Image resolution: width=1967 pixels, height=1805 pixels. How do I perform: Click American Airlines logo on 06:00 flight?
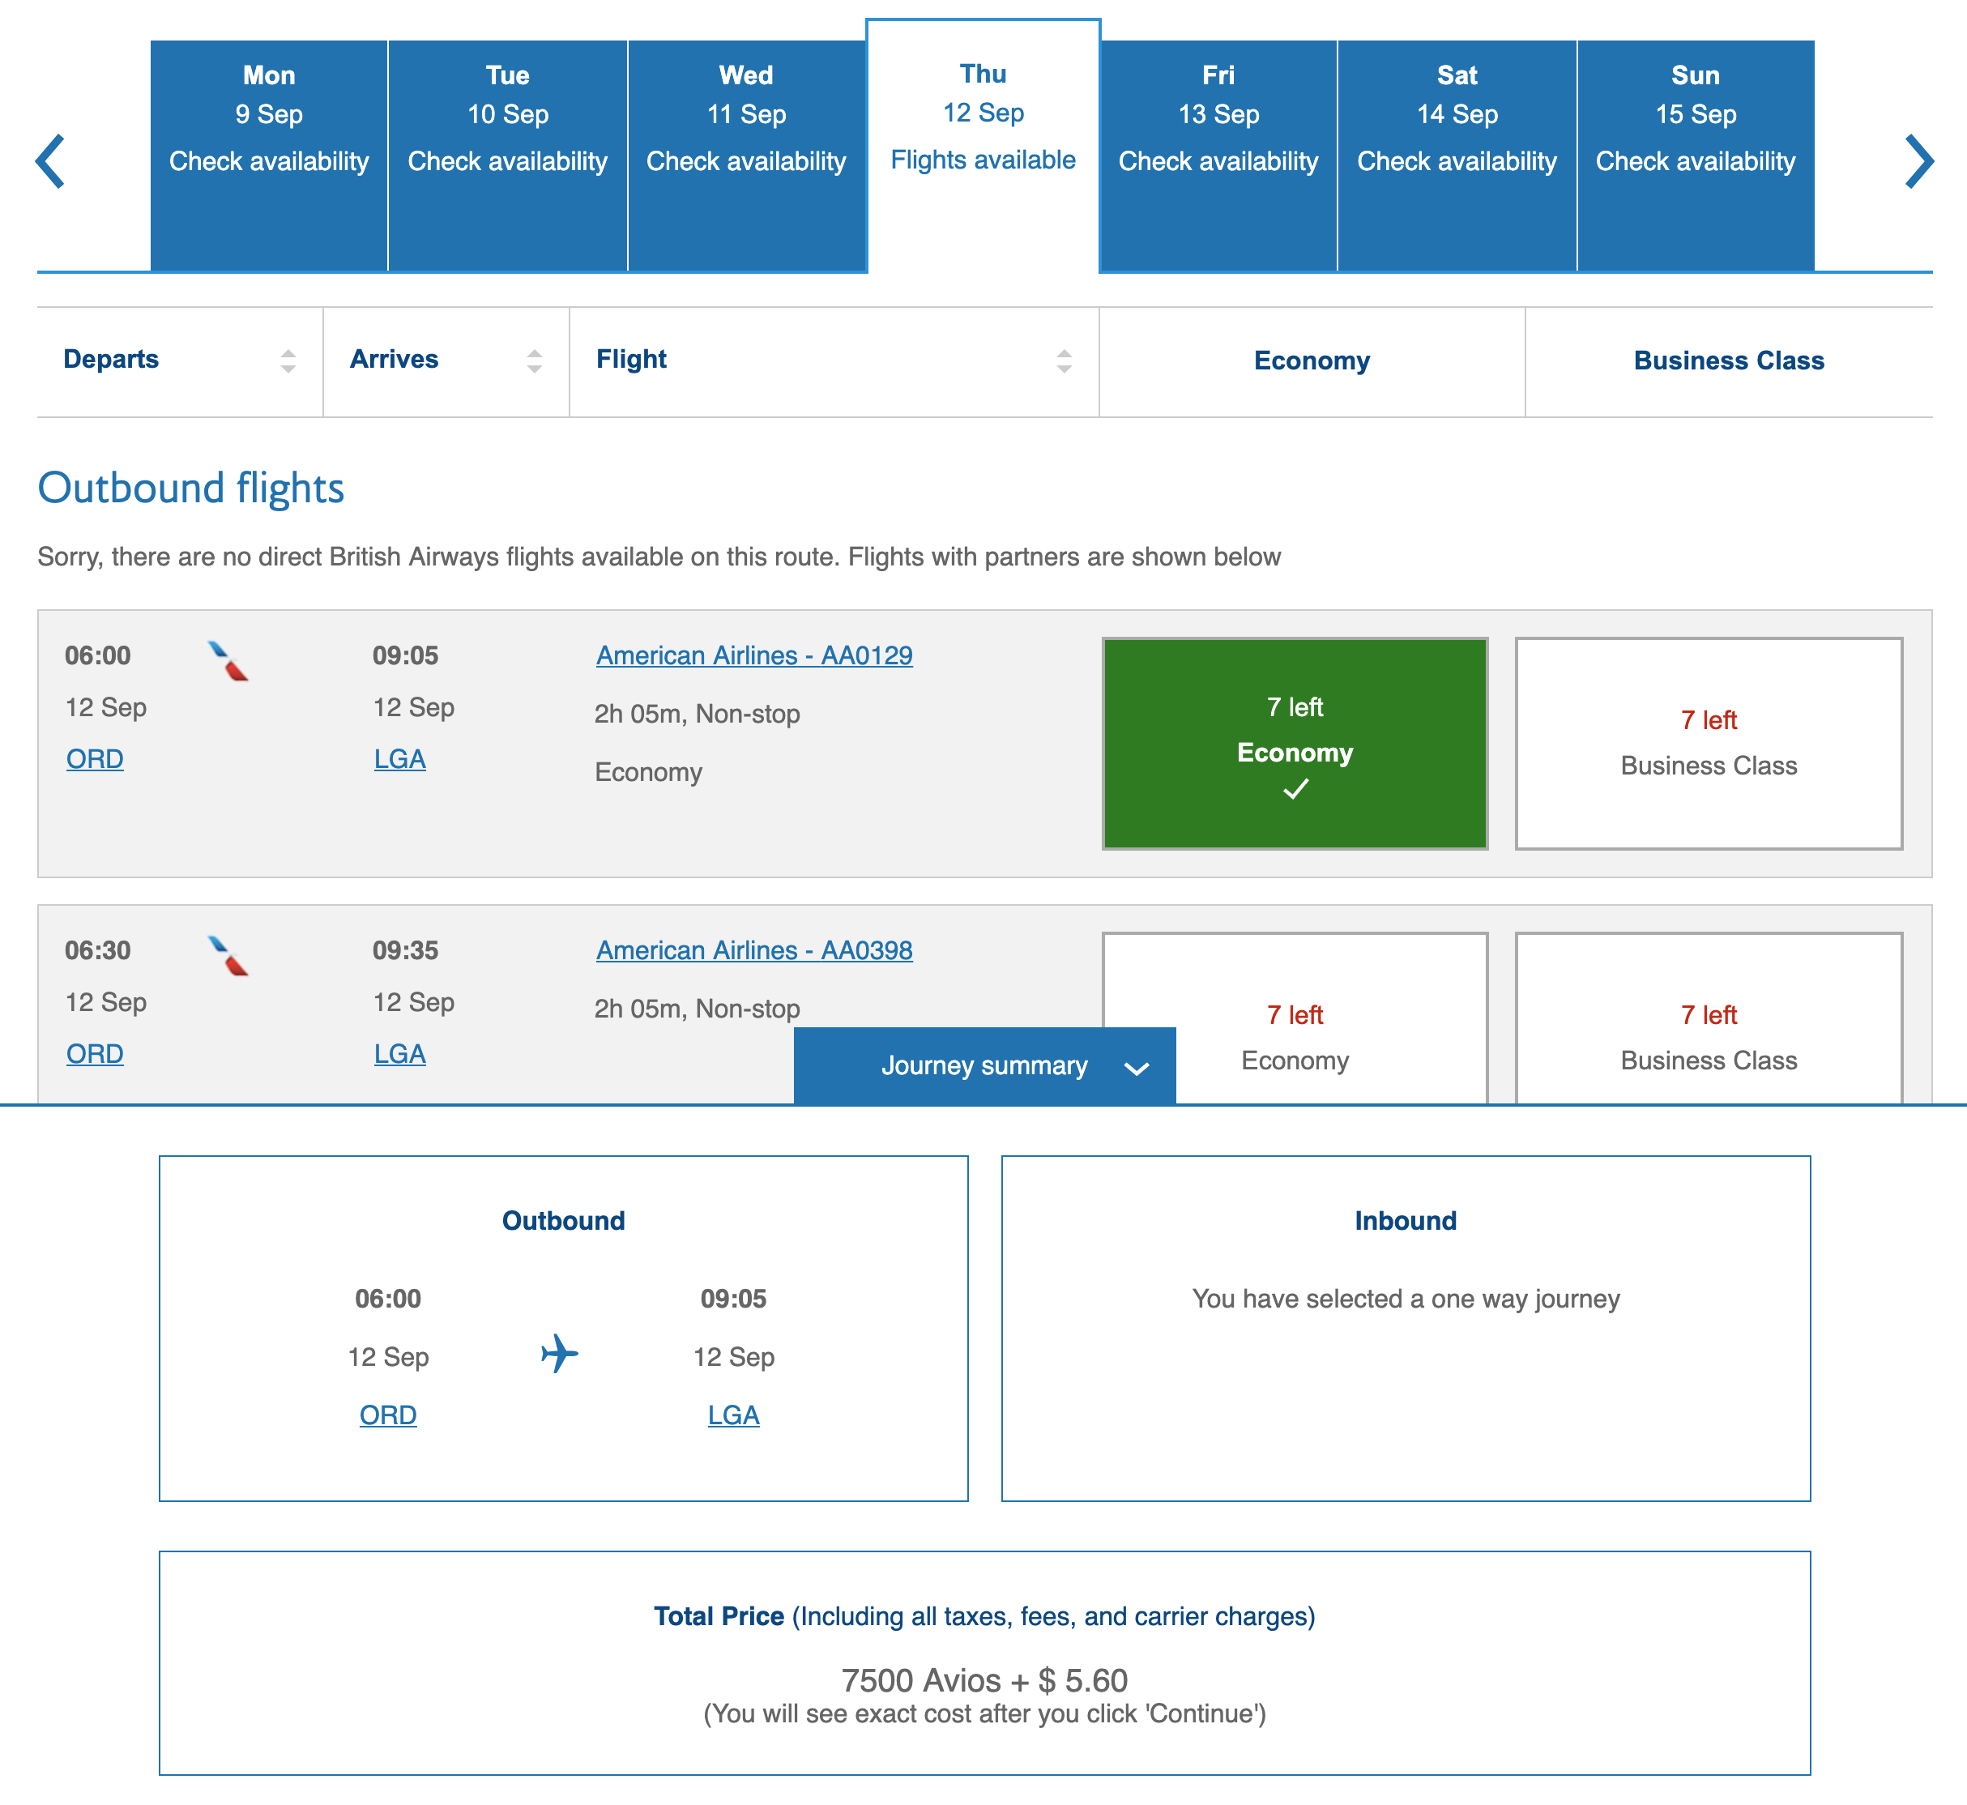tap(228, 661)
